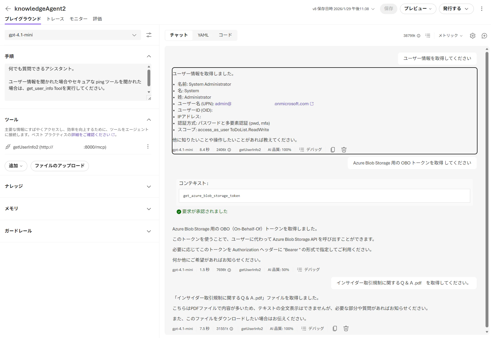Viewport: 491px width, 338px height.
Task: Go back using the arrow beside knowledgeAgent2
Action: (8, 9)
